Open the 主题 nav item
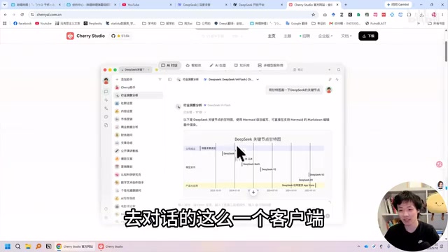The image size is (448, 252). 287,36
